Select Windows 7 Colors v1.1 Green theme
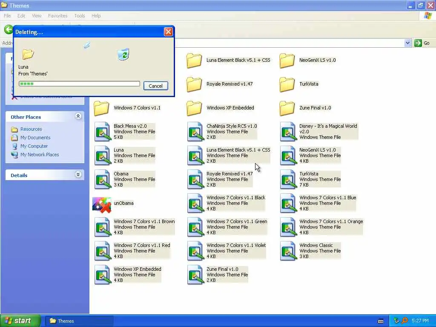This screenshot has height=327, width=436. click(x=227, y=227)
